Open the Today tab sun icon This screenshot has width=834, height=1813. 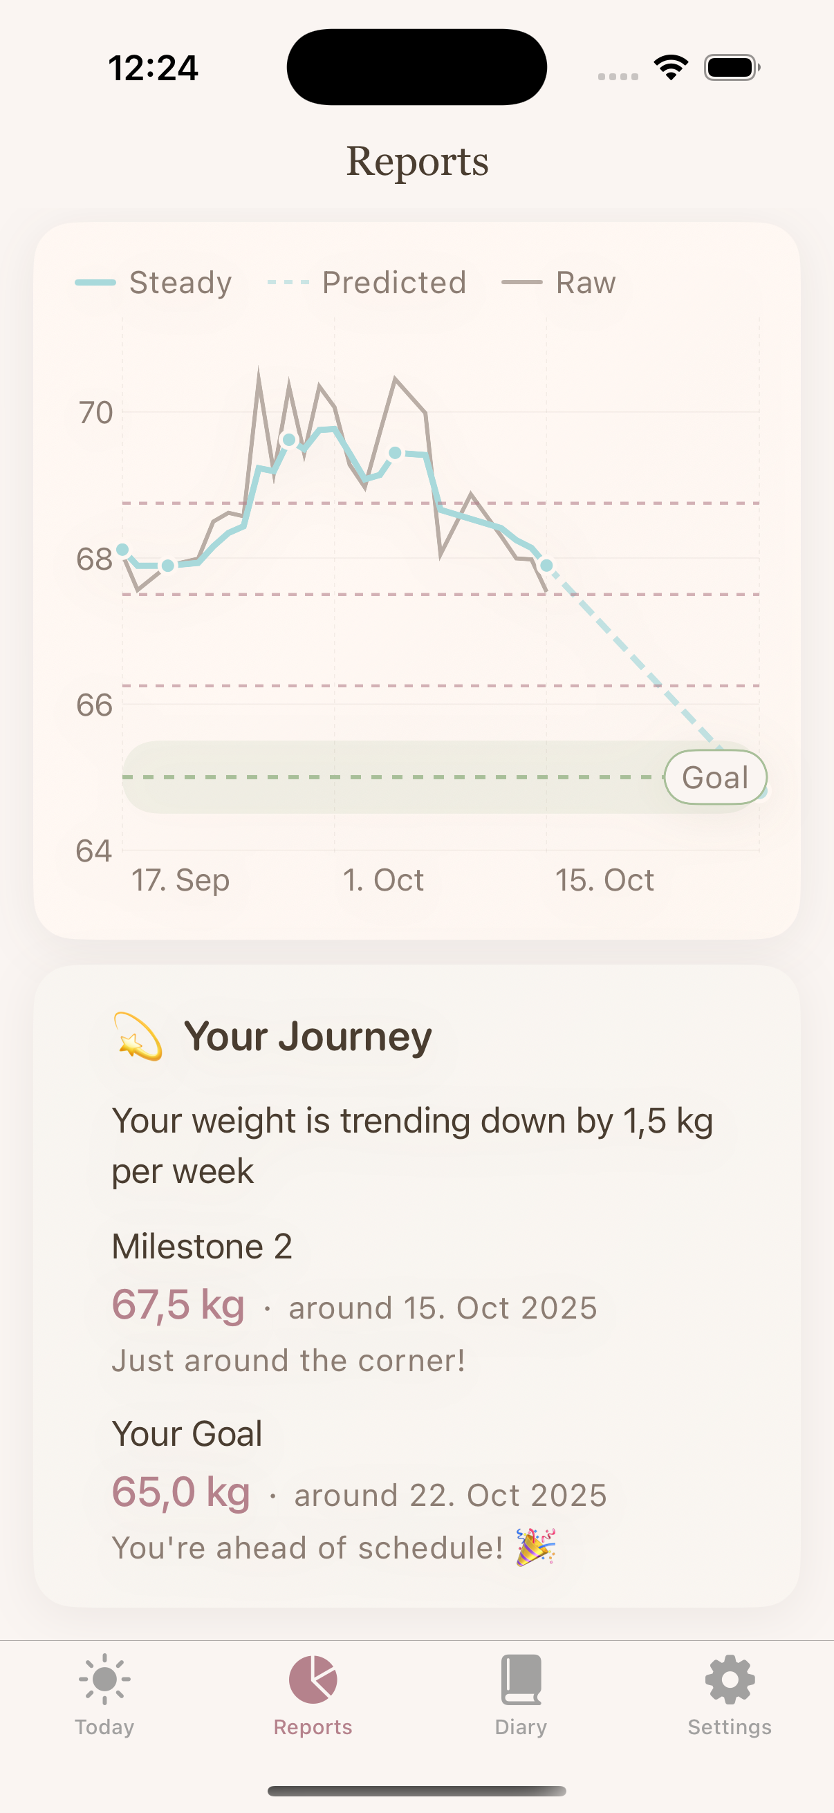104,1680
